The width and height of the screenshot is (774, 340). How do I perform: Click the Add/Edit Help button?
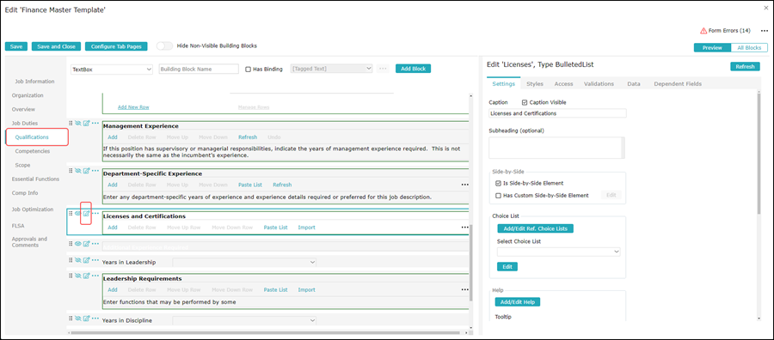pyautogui.click(x=518, y=302)
